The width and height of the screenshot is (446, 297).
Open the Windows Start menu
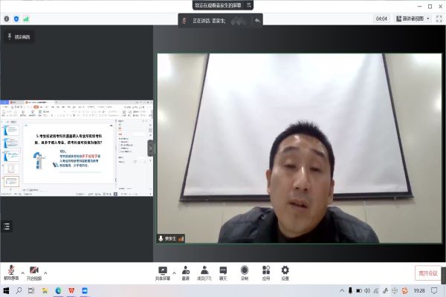coord(7,291)
